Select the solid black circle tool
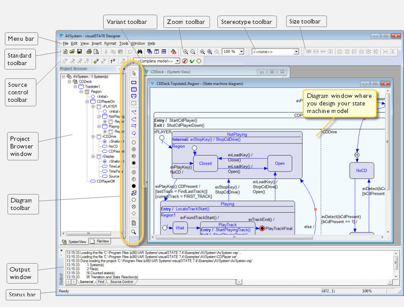 (x=134, y=186)
